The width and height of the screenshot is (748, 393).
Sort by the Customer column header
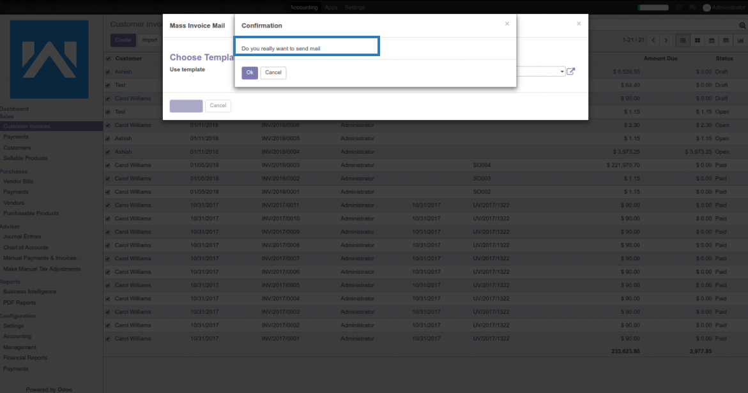click(x=128, y=59)
